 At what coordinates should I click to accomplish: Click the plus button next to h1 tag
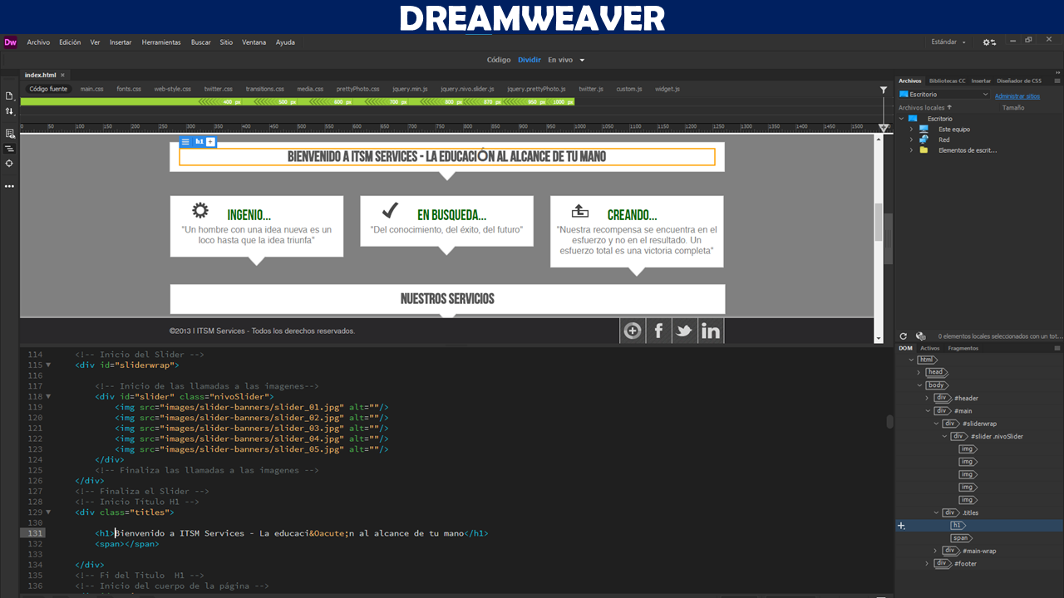pyautogui.click(x=211, y=142)
